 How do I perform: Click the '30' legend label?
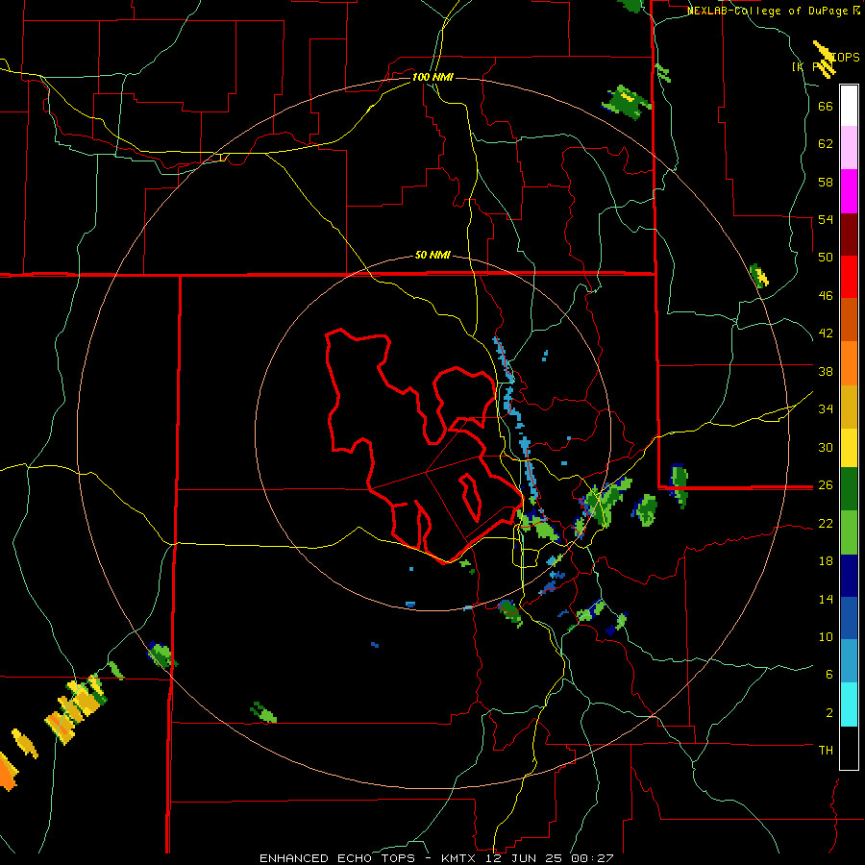click(826, 447)
